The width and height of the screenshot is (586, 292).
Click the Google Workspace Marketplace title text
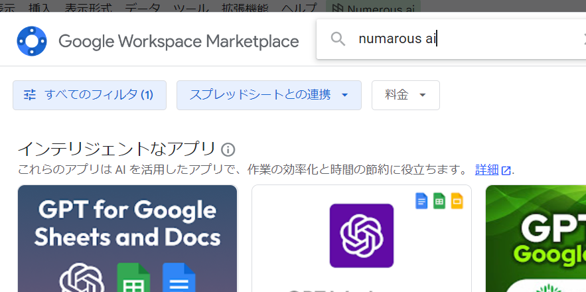(x=179, y=41)
